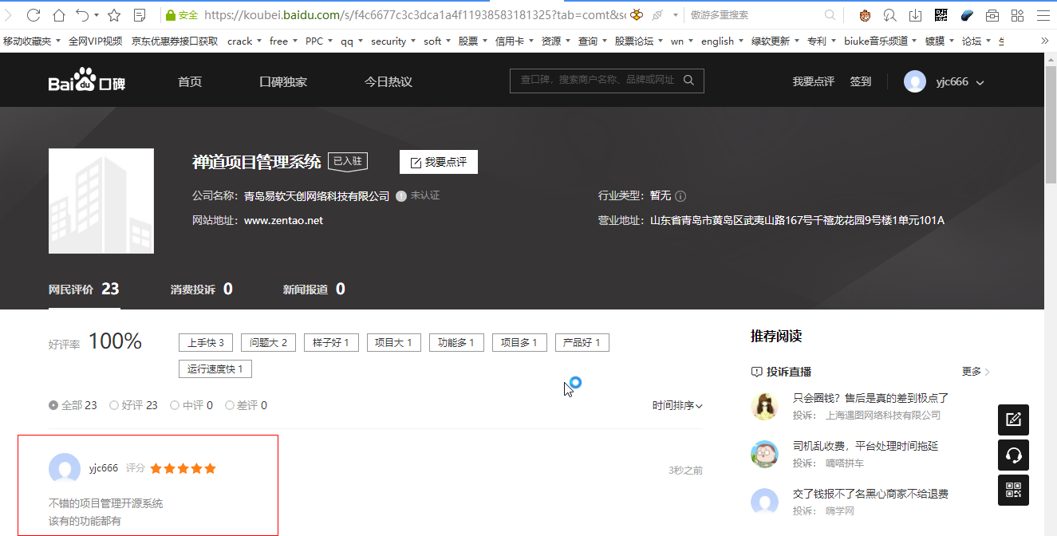The height and width of the screenshot is (536, 1057).
Task: Click the 未认证 status icon
Action: coord(401,195)
